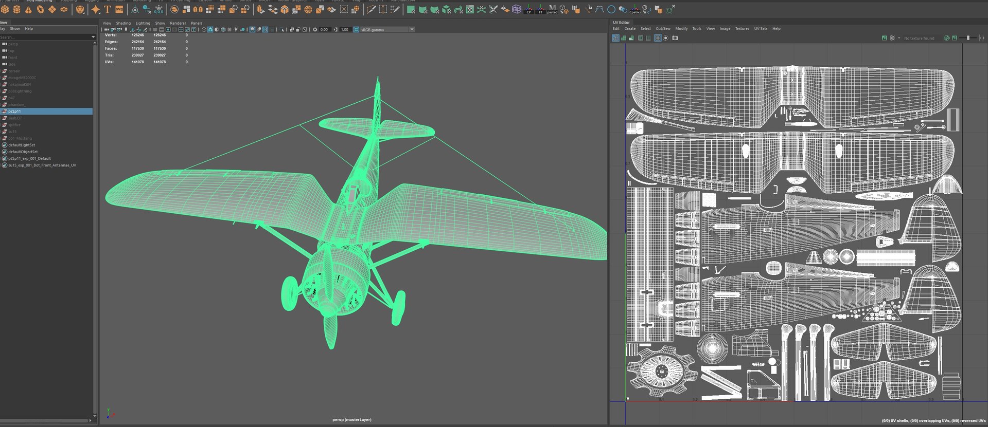
Task: Select defaultLightSet in the outliner
Action: [x=22, y=145]
